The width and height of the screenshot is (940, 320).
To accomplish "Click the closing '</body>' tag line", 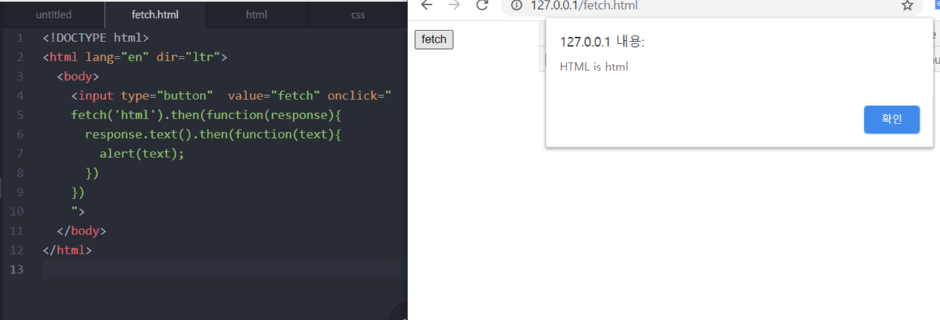I will (x=82, y=230).
